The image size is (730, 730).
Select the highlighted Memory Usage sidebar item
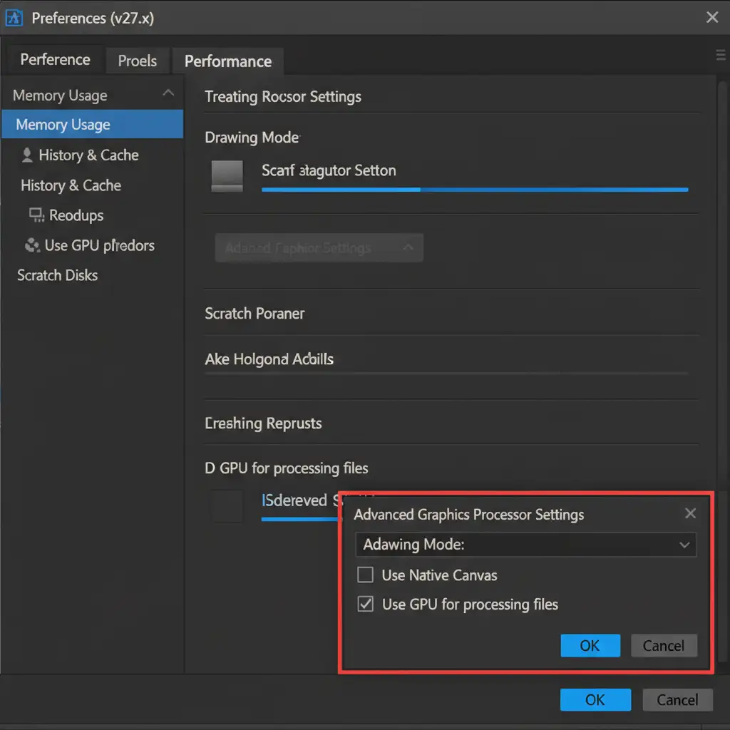pos(91,125)
